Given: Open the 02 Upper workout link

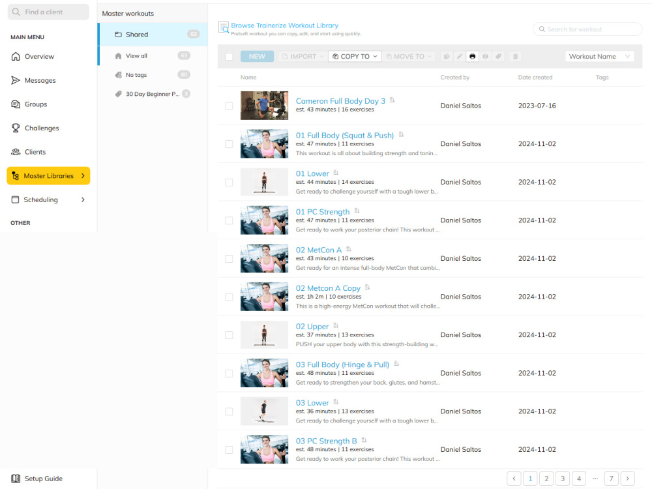Looking at the screenshot, I should (x=312, y=327).
